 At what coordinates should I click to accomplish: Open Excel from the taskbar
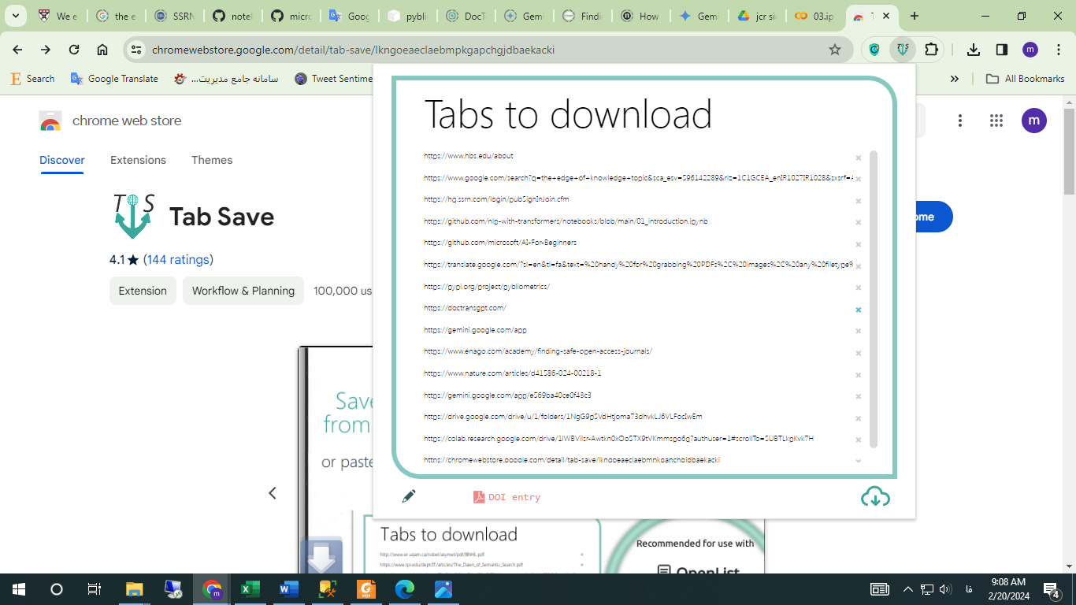tap(250, 589)
